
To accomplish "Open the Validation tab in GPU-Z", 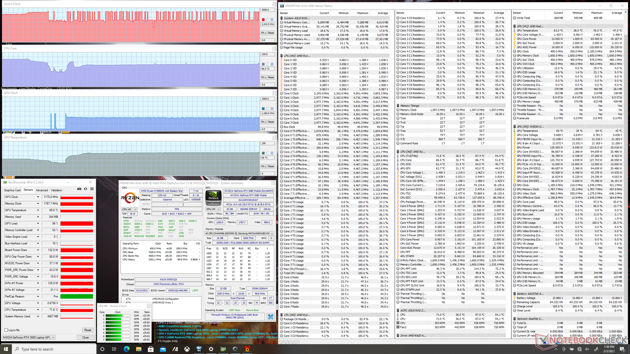I will tap(56, 190).
